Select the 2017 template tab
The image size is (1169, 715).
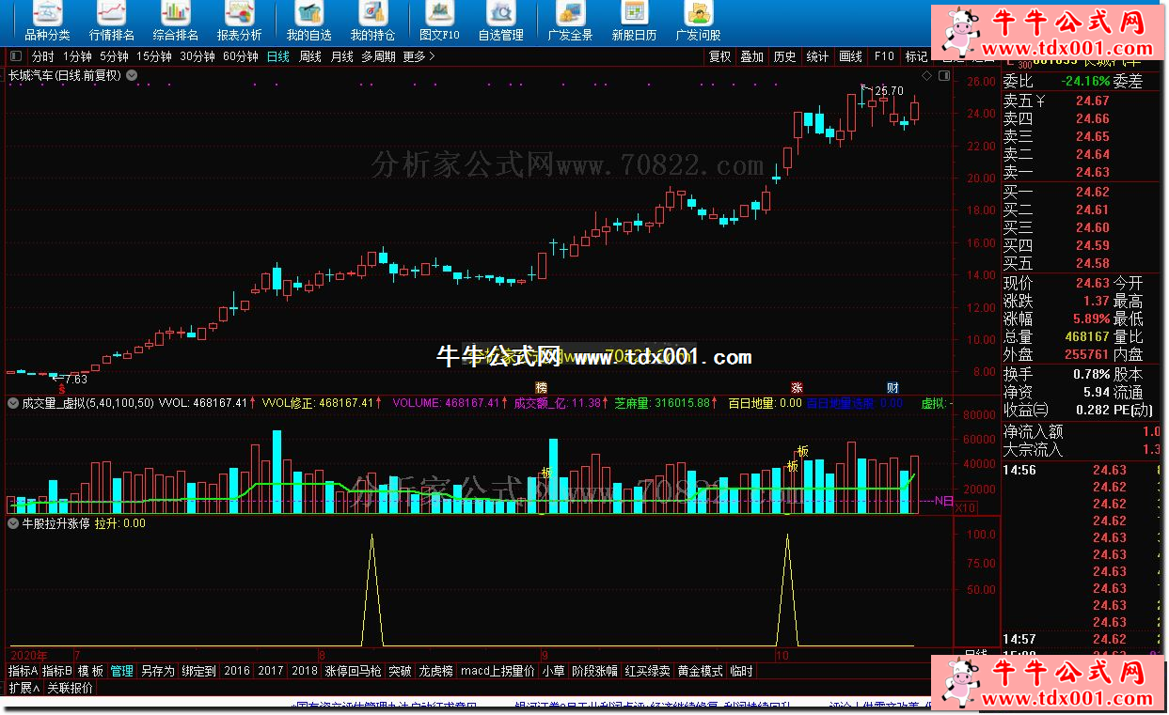click(x=271, y=671)
